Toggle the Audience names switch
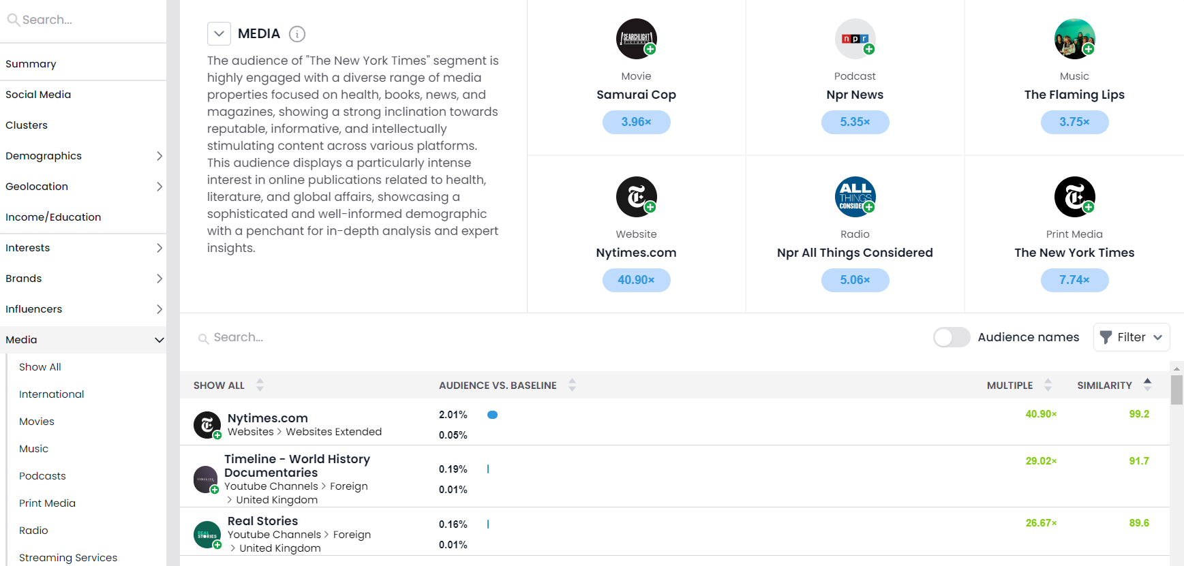The image size is (1184, 566). pos(952,337)
